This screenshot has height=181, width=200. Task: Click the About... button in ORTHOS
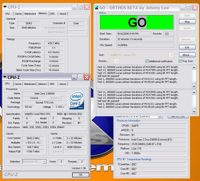pos(187,55)
